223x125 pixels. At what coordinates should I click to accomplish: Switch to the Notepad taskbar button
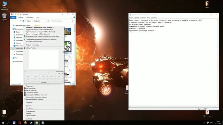(43, 123)
